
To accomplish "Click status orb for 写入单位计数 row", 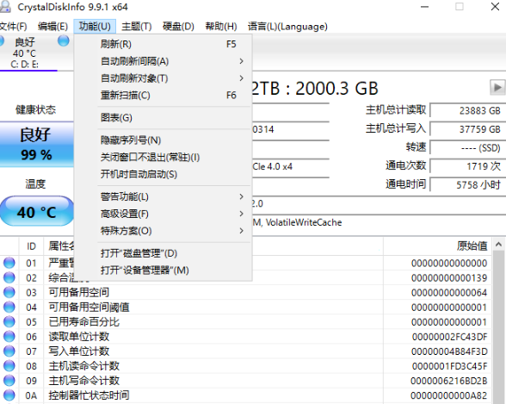I will 9,351.
